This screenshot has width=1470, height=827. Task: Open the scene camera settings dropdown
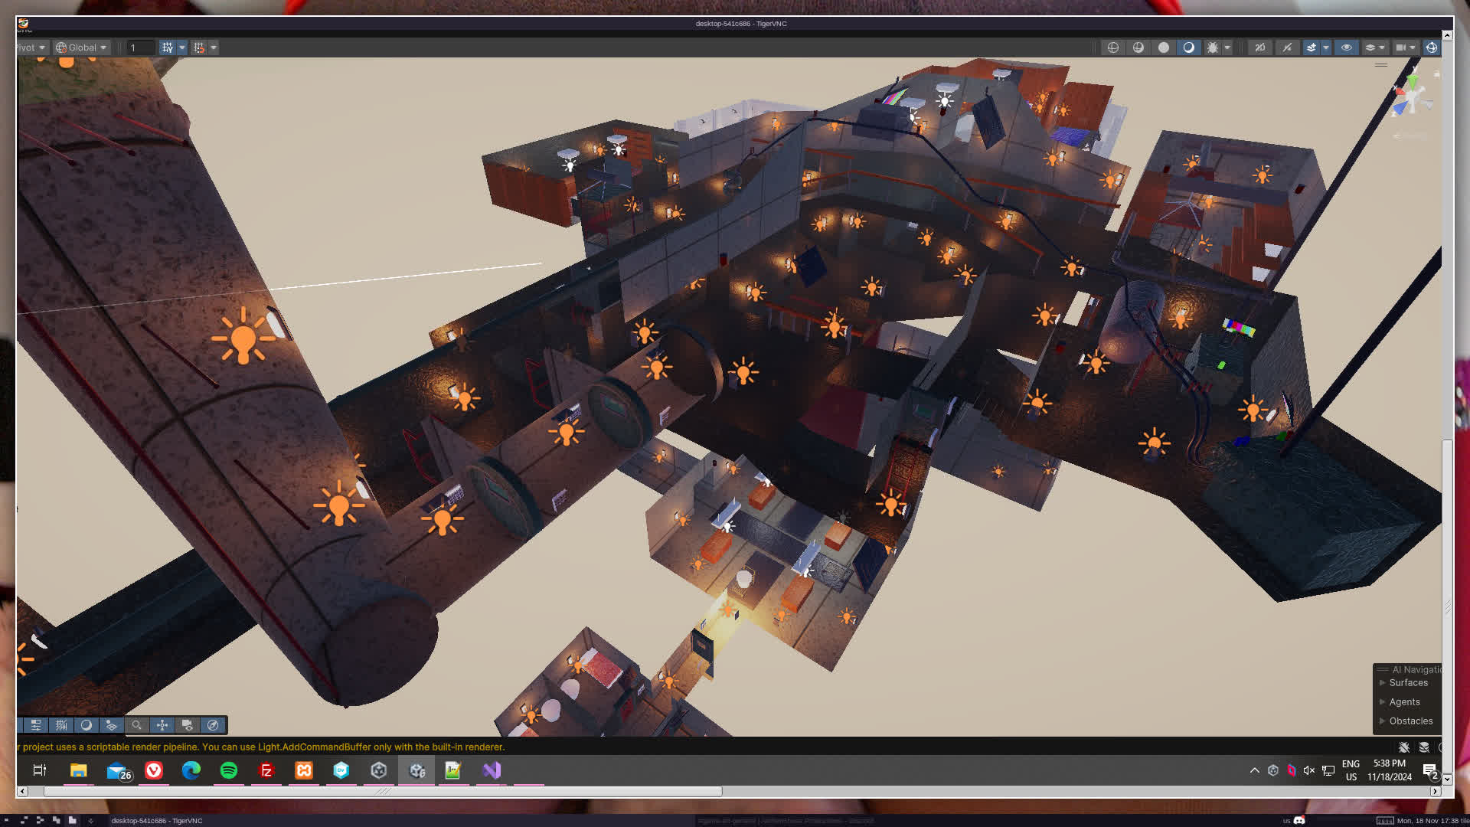(x=1406, y=47)
